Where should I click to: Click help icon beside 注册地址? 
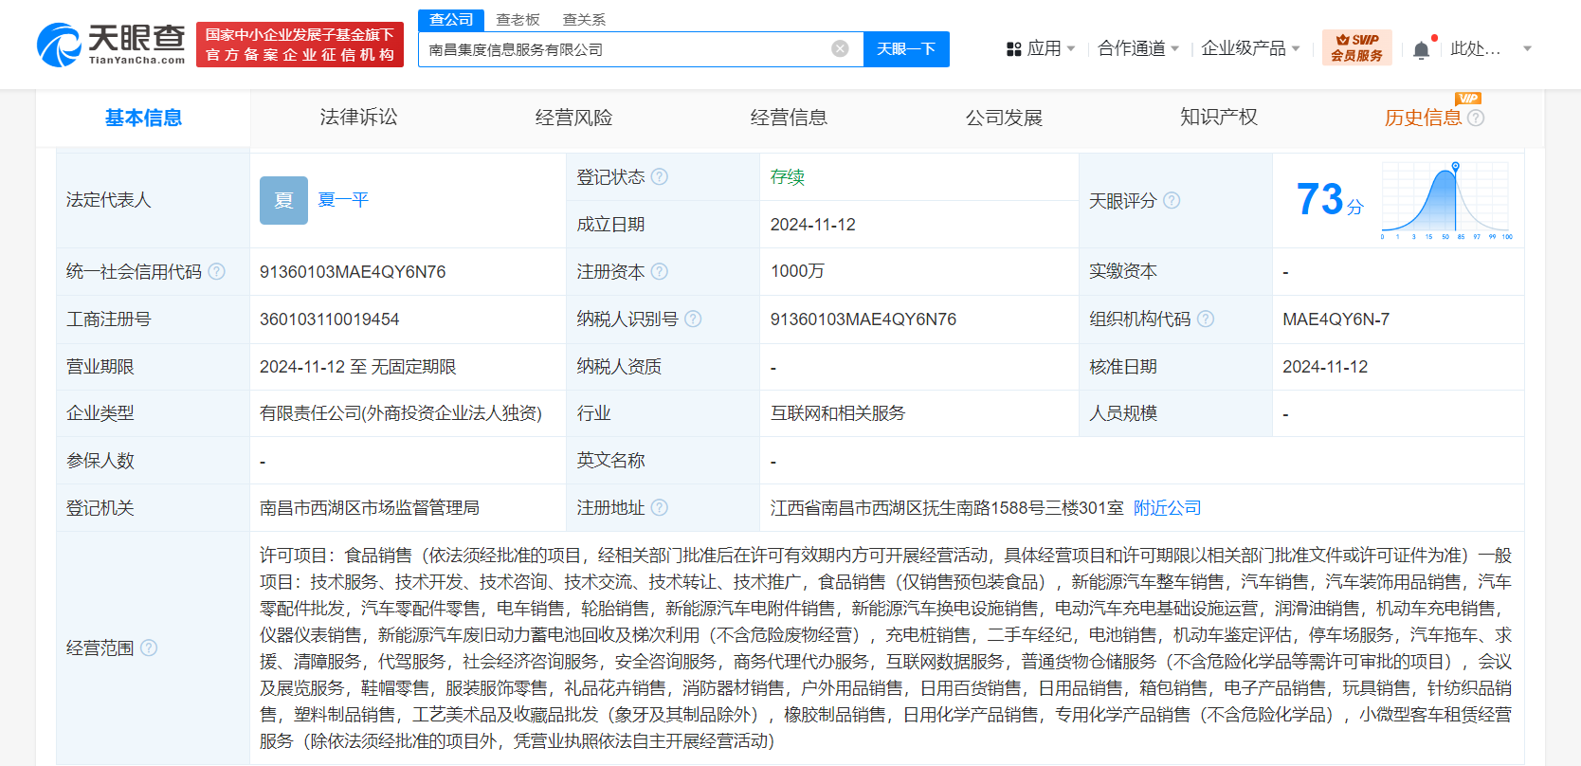point(660,508)
